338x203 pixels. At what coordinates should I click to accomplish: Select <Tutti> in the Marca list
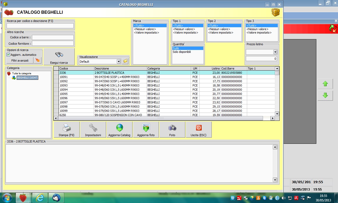(x=150, y=26)
